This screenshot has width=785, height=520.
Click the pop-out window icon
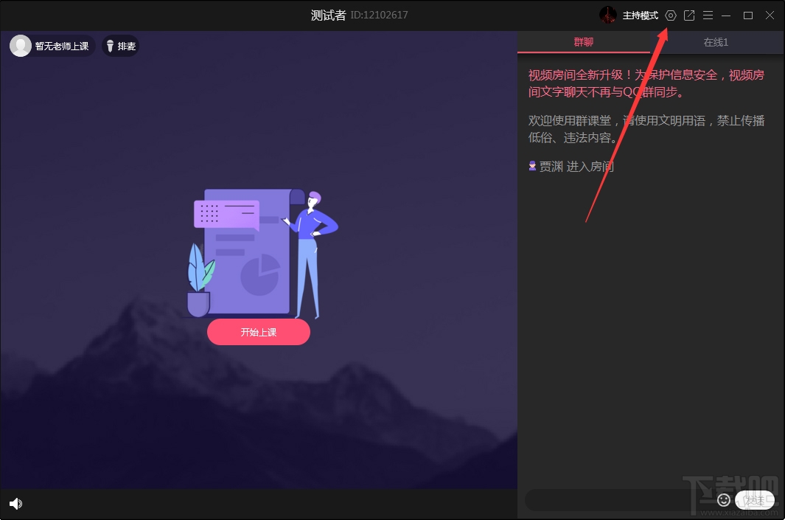[689, 15]
